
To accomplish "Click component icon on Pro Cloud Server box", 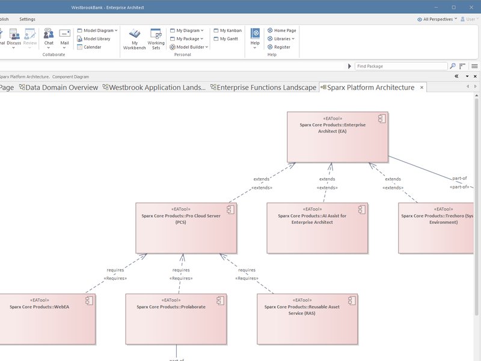I will pyautogui.click(x=230, y=209).
